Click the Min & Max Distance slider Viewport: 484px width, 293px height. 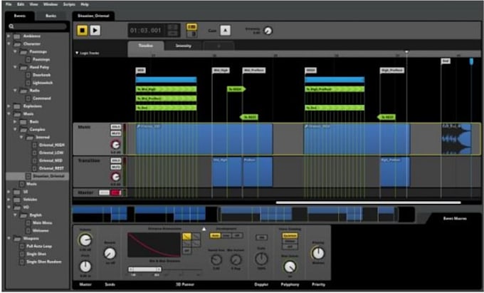(x=144, y=269)
